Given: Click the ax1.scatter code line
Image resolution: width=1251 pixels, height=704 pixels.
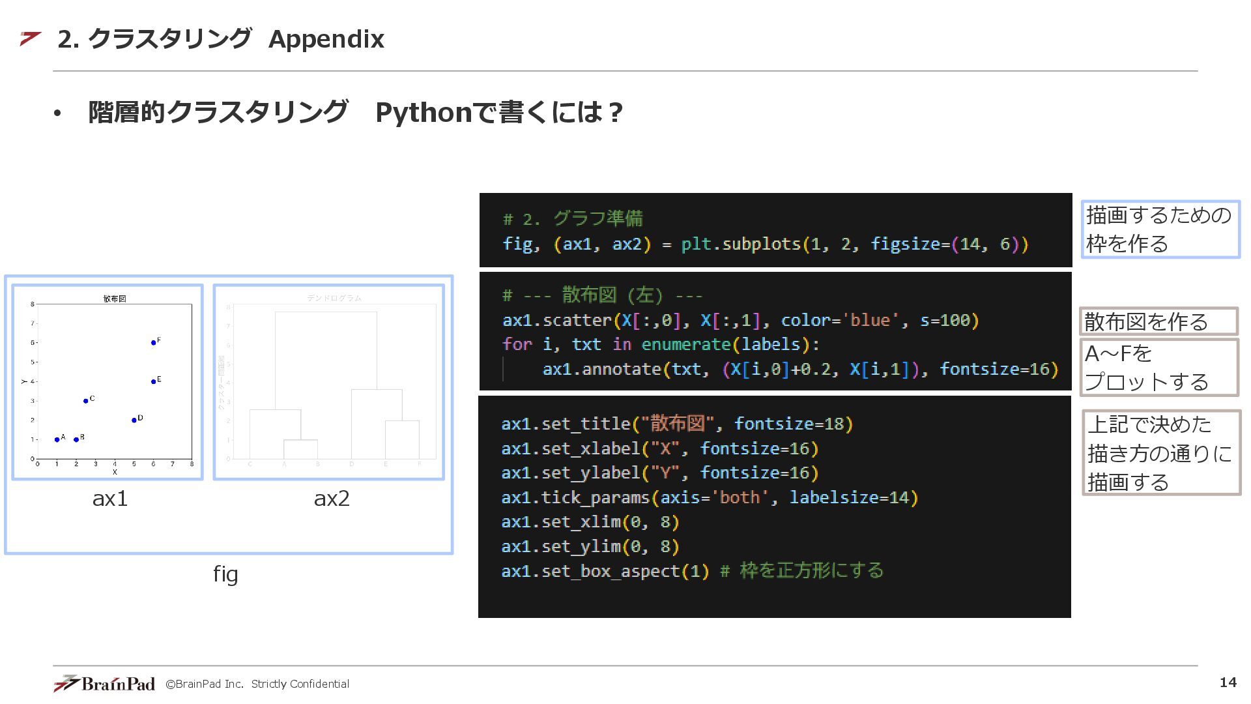Looking at the screenshot, I should [x=740, y=320].
